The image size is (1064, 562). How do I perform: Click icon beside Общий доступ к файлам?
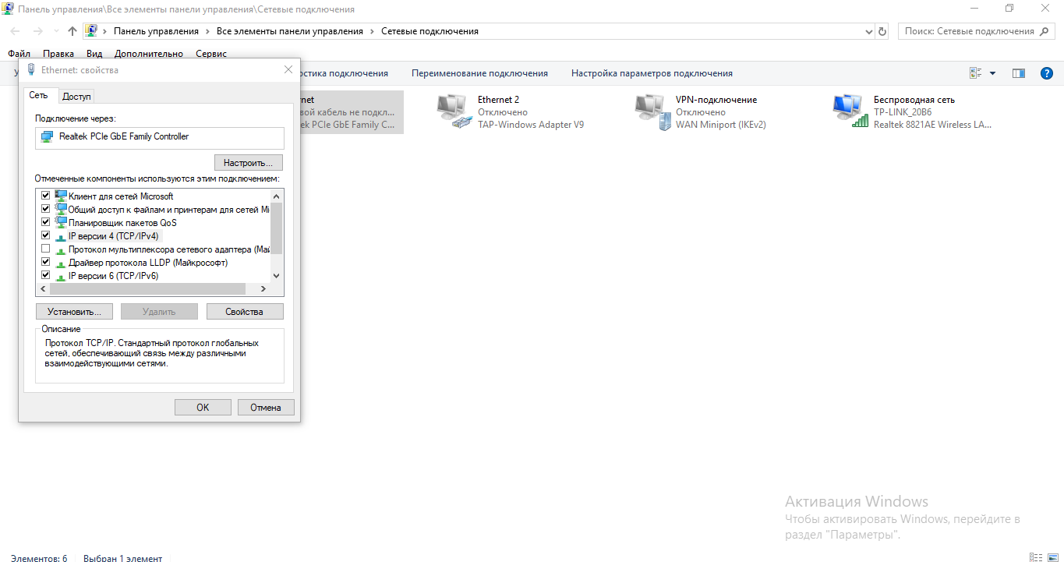[61, 209]
